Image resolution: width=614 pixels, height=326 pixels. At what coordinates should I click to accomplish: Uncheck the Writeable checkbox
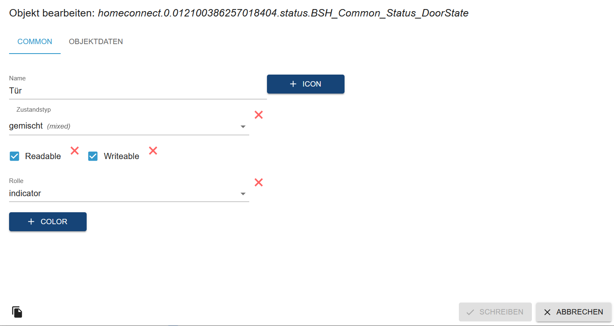(93, 156)
